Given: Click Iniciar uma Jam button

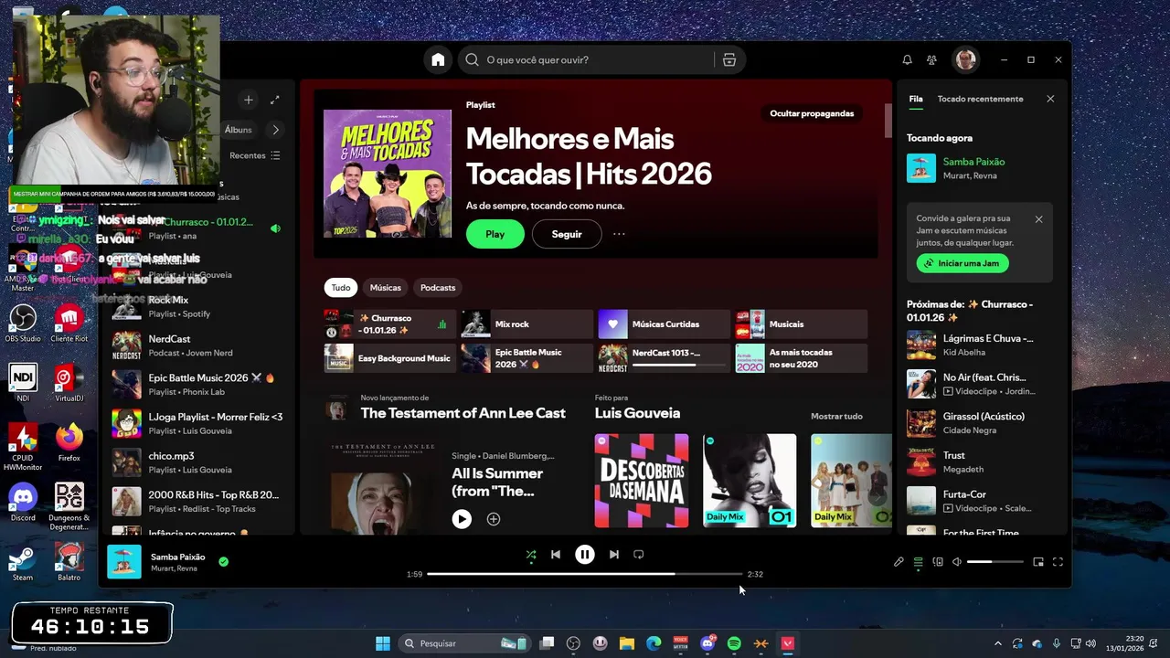Looking at the screenshot, I should [963, 263].
